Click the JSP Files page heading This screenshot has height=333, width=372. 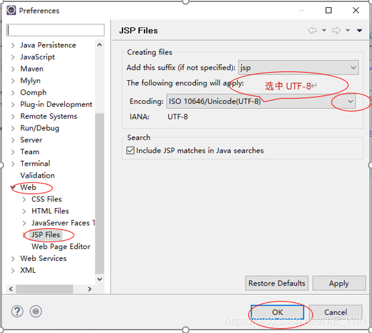pyautogui.click(x=138, y=31)
